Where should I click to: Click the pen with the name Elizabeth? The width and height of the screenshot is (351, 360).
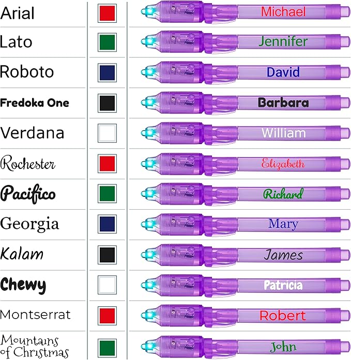pyautogui.click(x=243, y=164)
